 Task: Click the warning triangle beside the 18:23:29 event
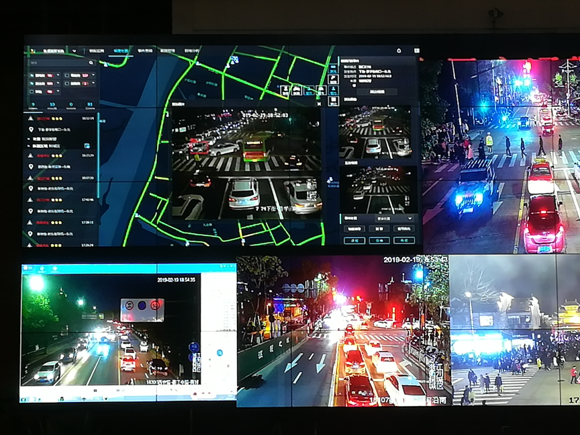(x=31, y=155)
